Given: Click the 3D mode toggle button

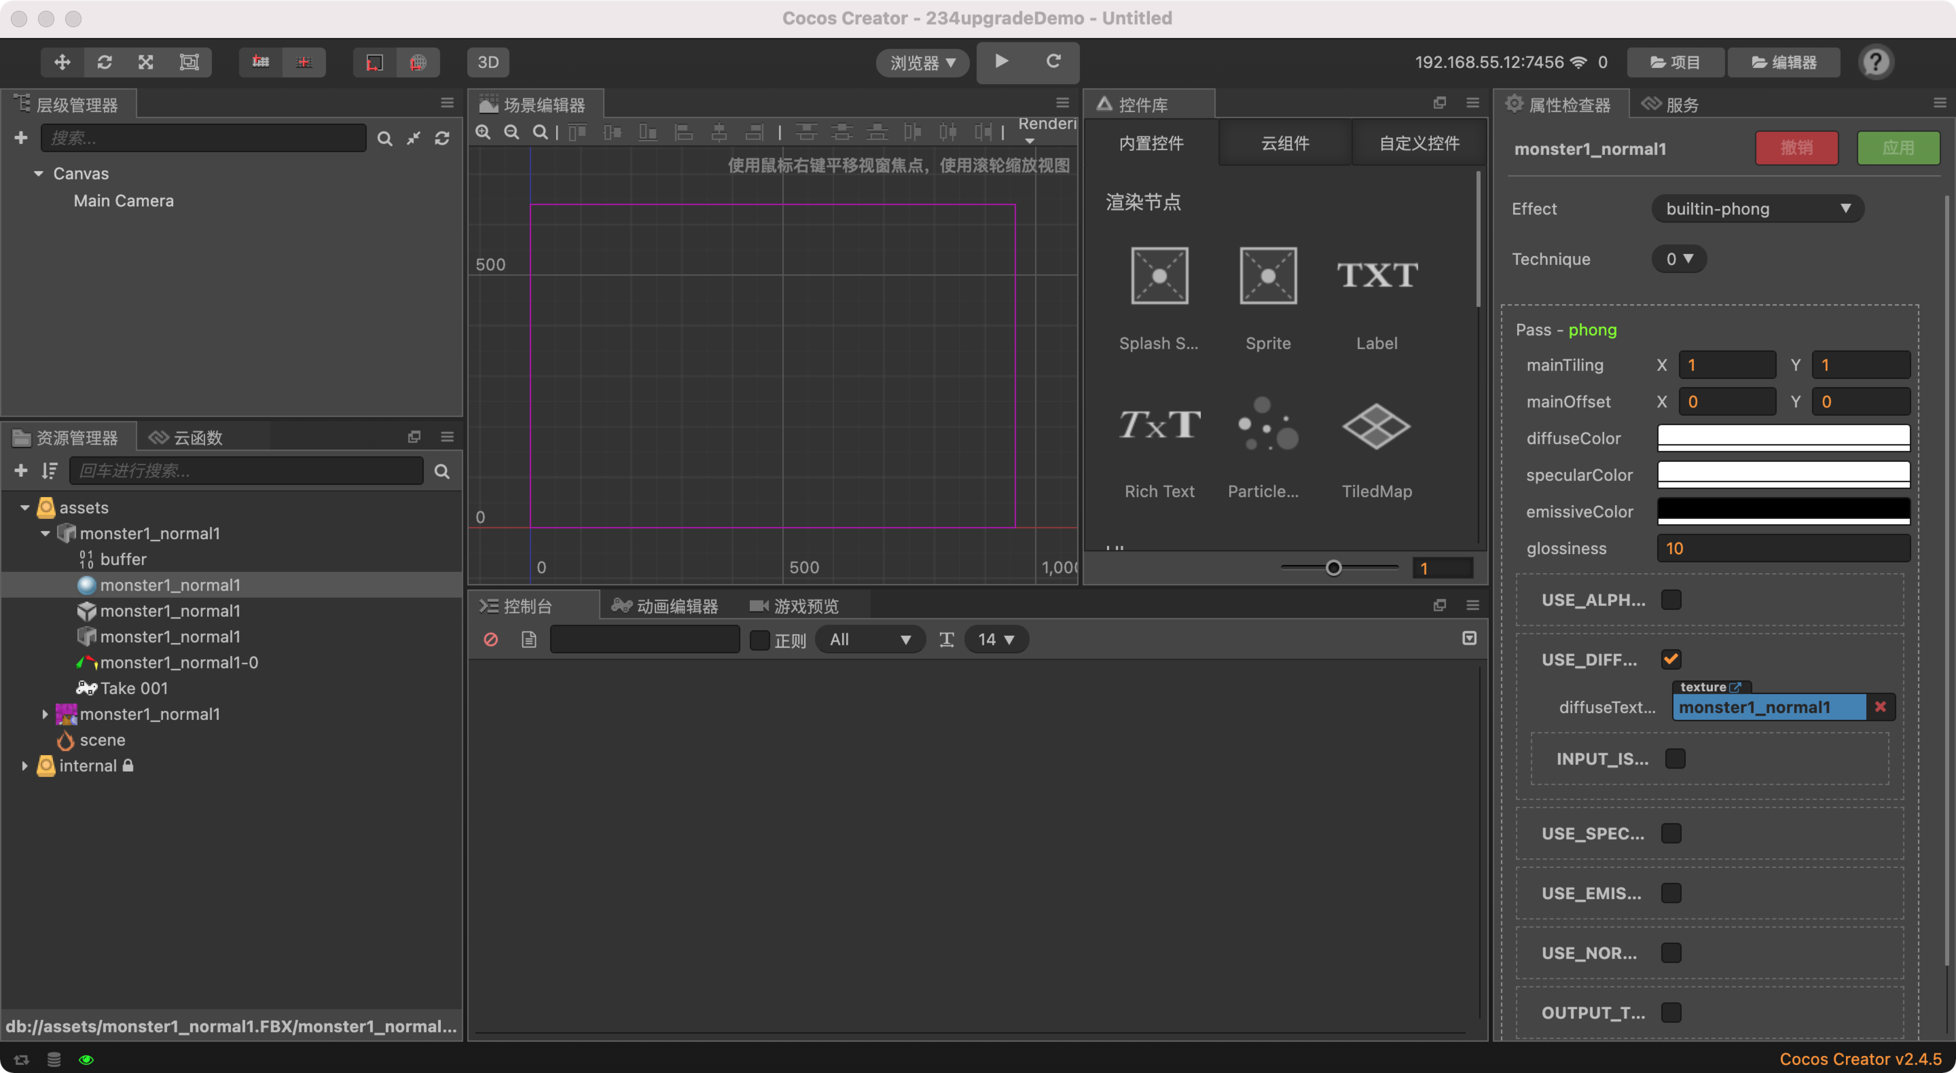Looking at the screenshot, I should (x=488, y=62).
